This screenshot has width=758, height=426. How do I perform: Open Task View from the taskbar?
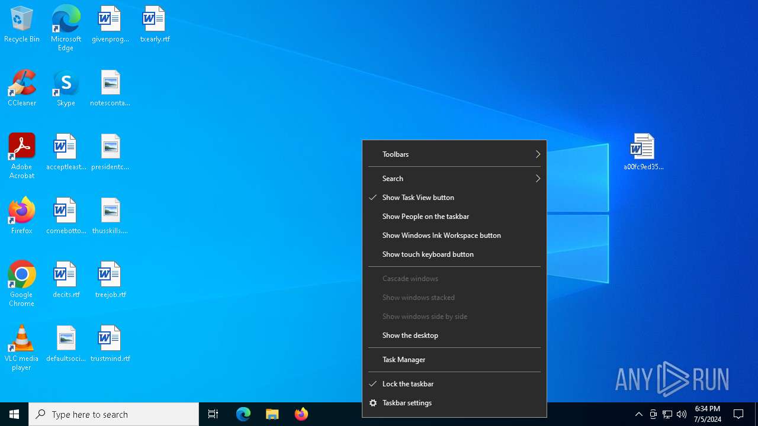[x=213, y=414]
